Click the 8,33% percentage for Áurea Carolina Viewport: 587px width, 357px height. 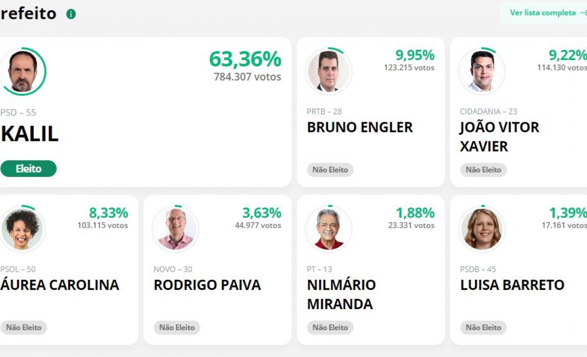pos(108,213)
